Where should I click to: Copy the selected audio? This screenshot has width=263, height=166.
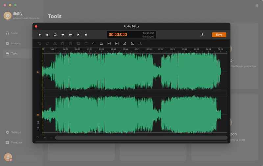click(x=63, y=44)
